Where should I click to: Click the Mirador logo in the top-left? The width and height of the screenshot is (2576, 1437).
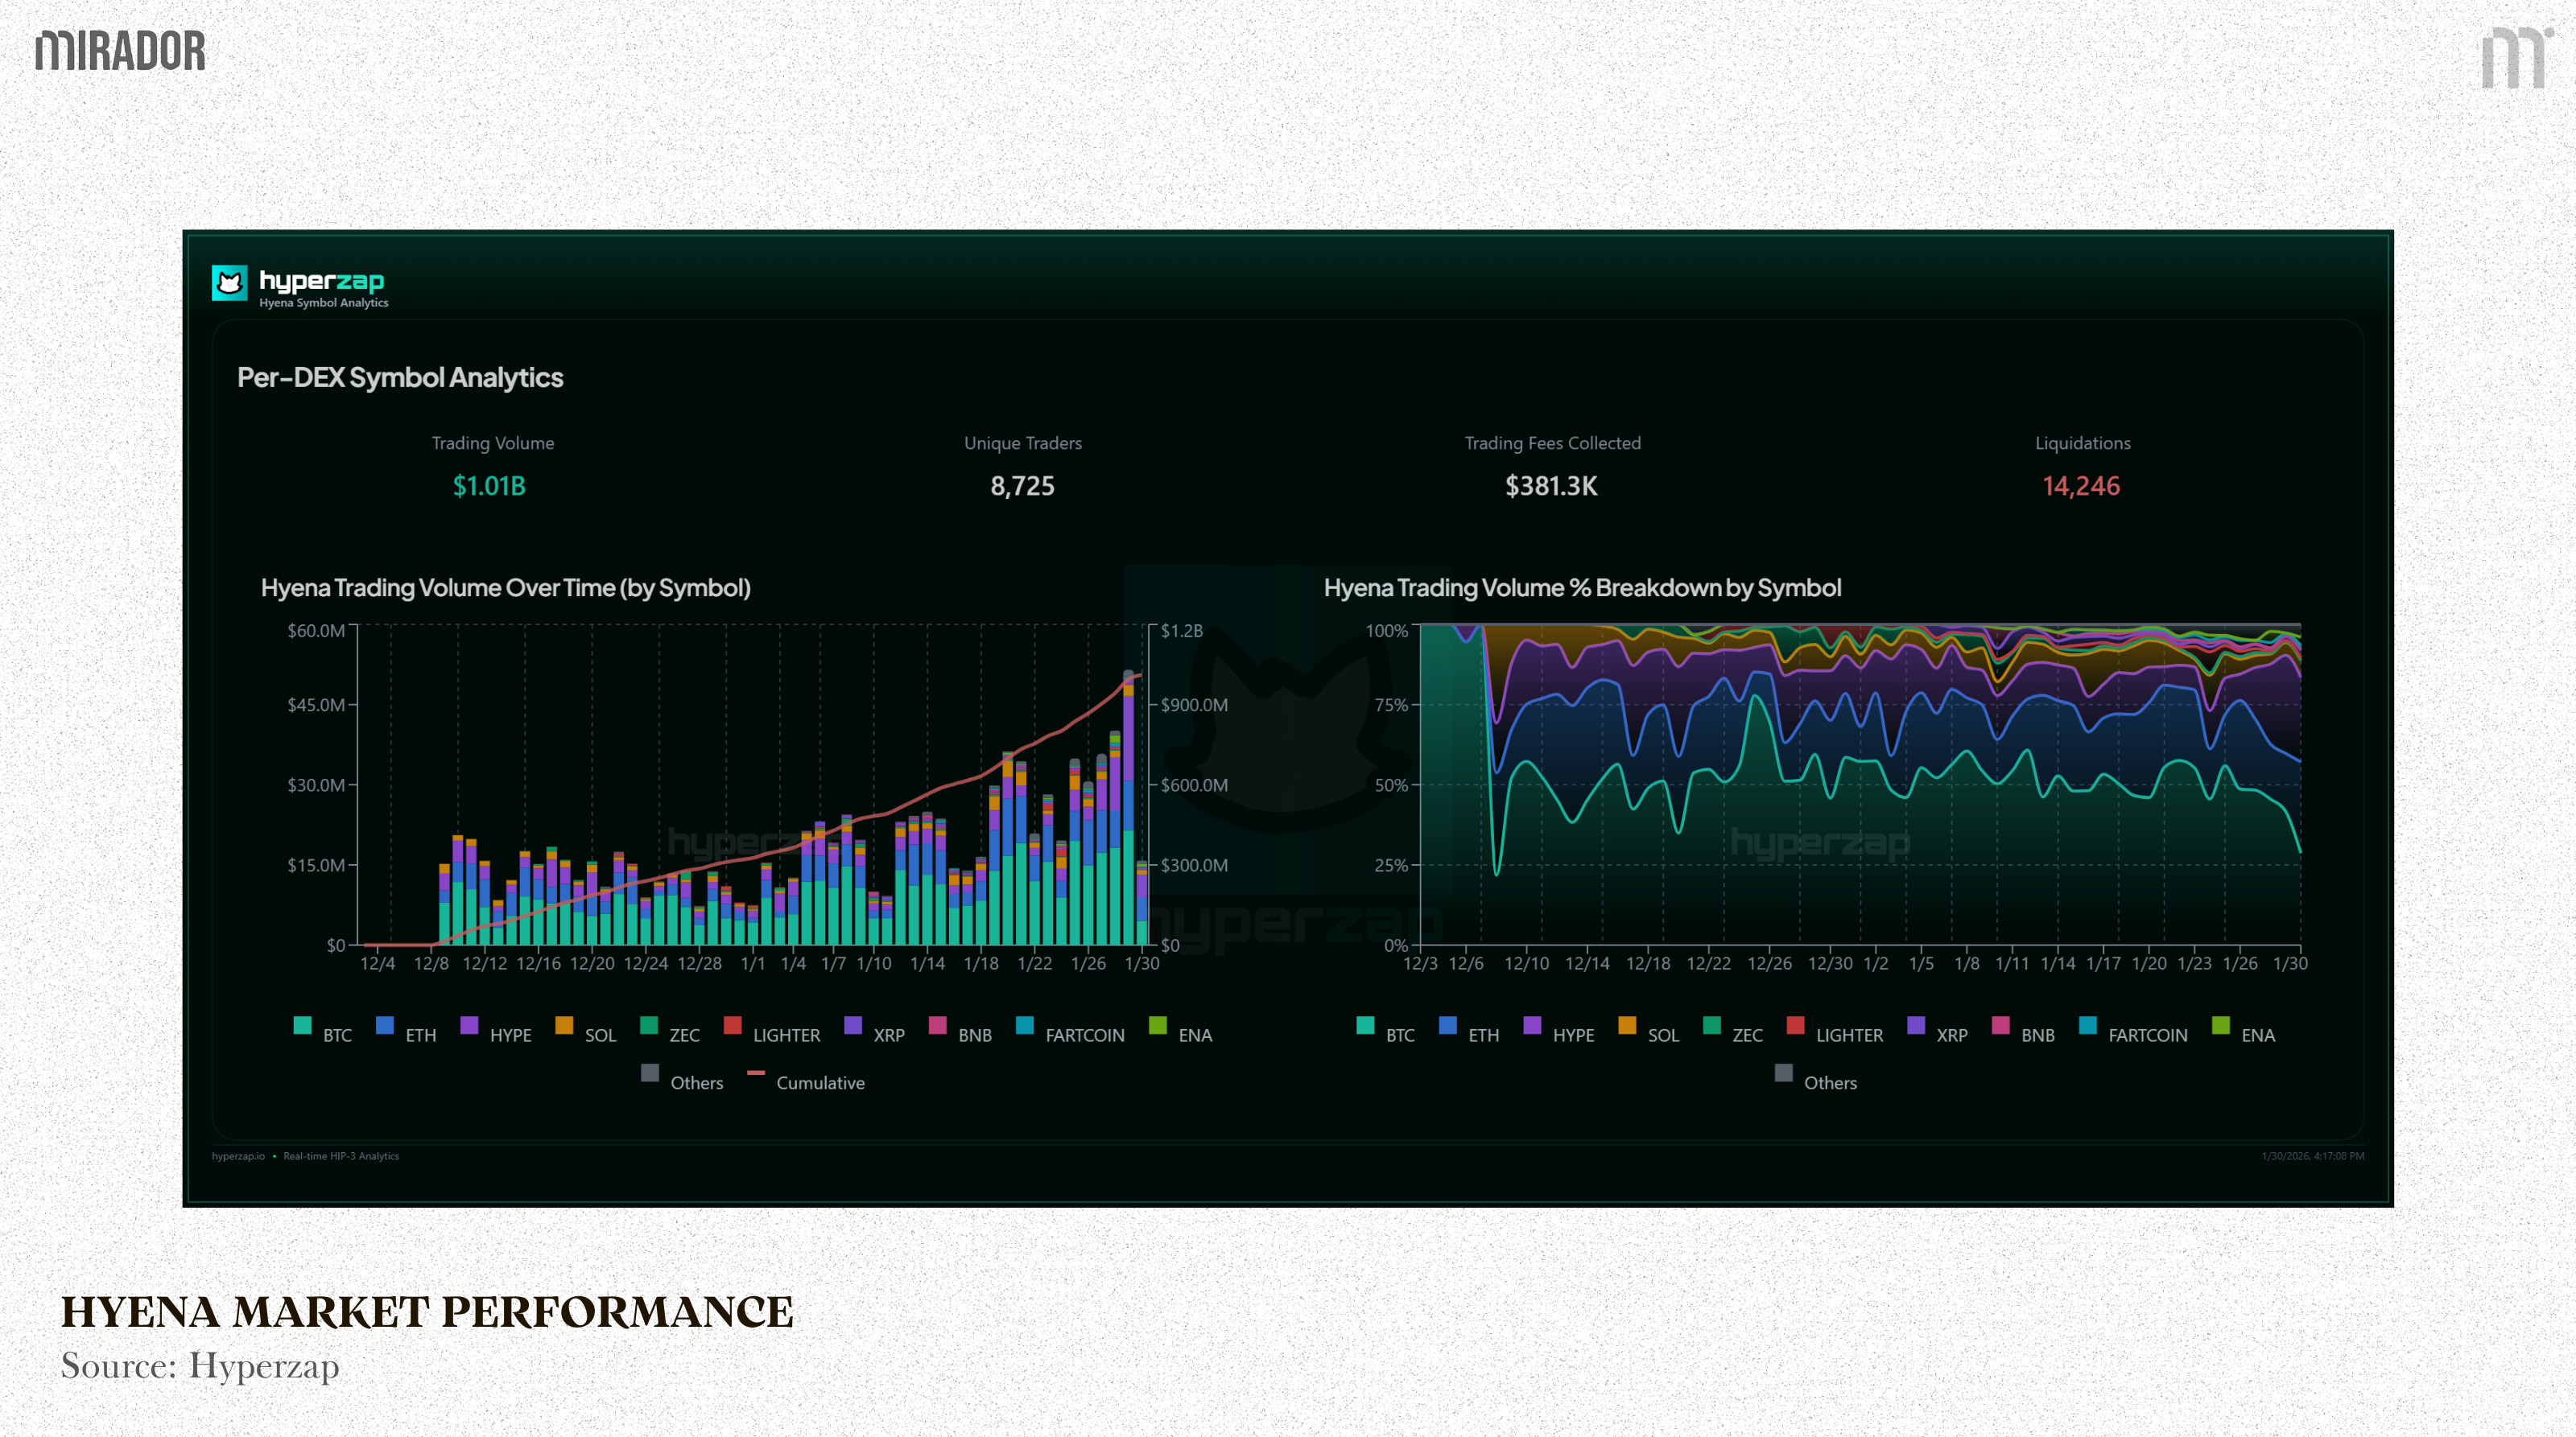coord(120,51)
